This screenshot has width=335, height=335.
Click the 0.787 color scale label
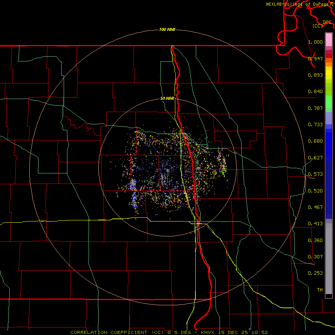(x=315, y=108)
